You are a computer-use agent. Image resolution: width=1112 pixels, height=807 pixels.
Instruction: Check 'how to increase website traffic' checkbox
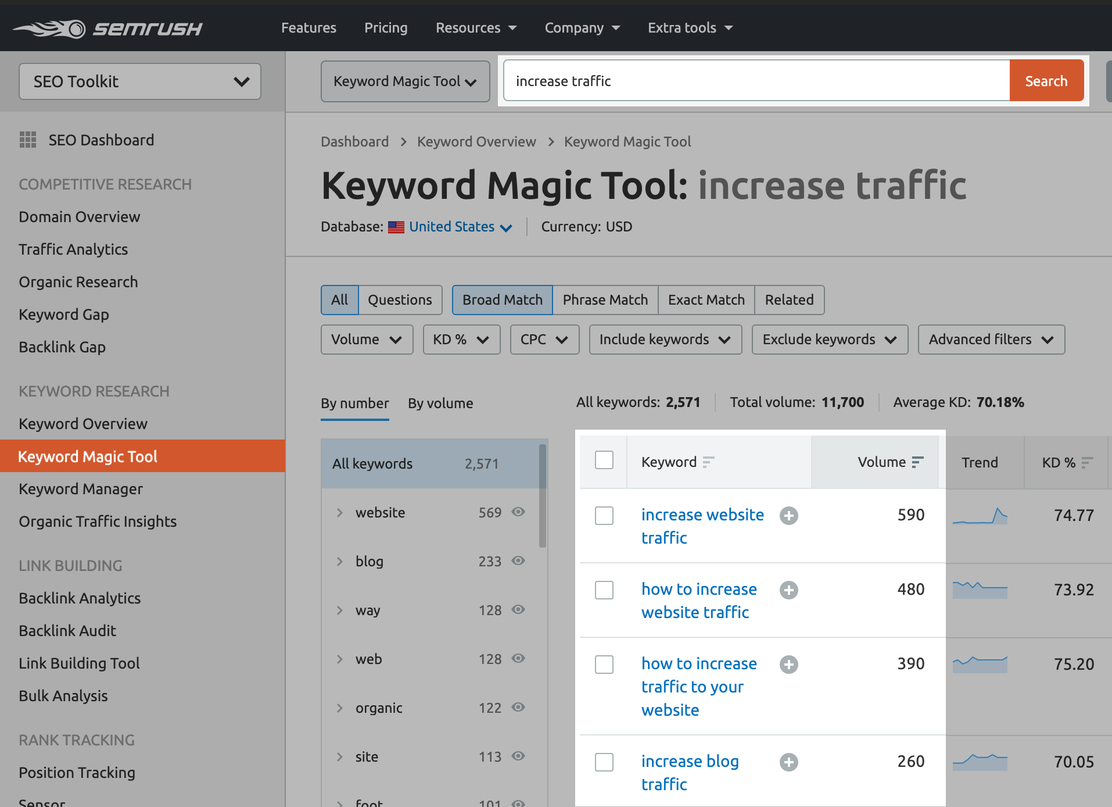[604, 590]
